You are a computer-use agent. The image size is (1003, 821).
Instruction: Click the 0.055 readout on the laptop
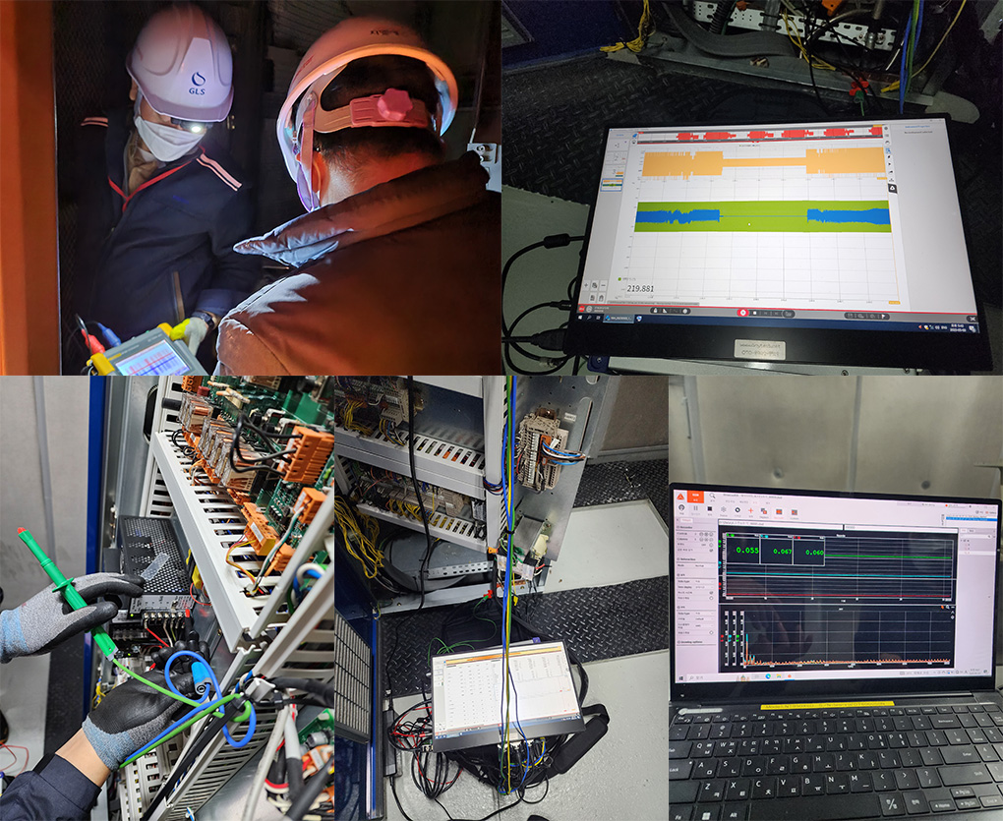746,550
